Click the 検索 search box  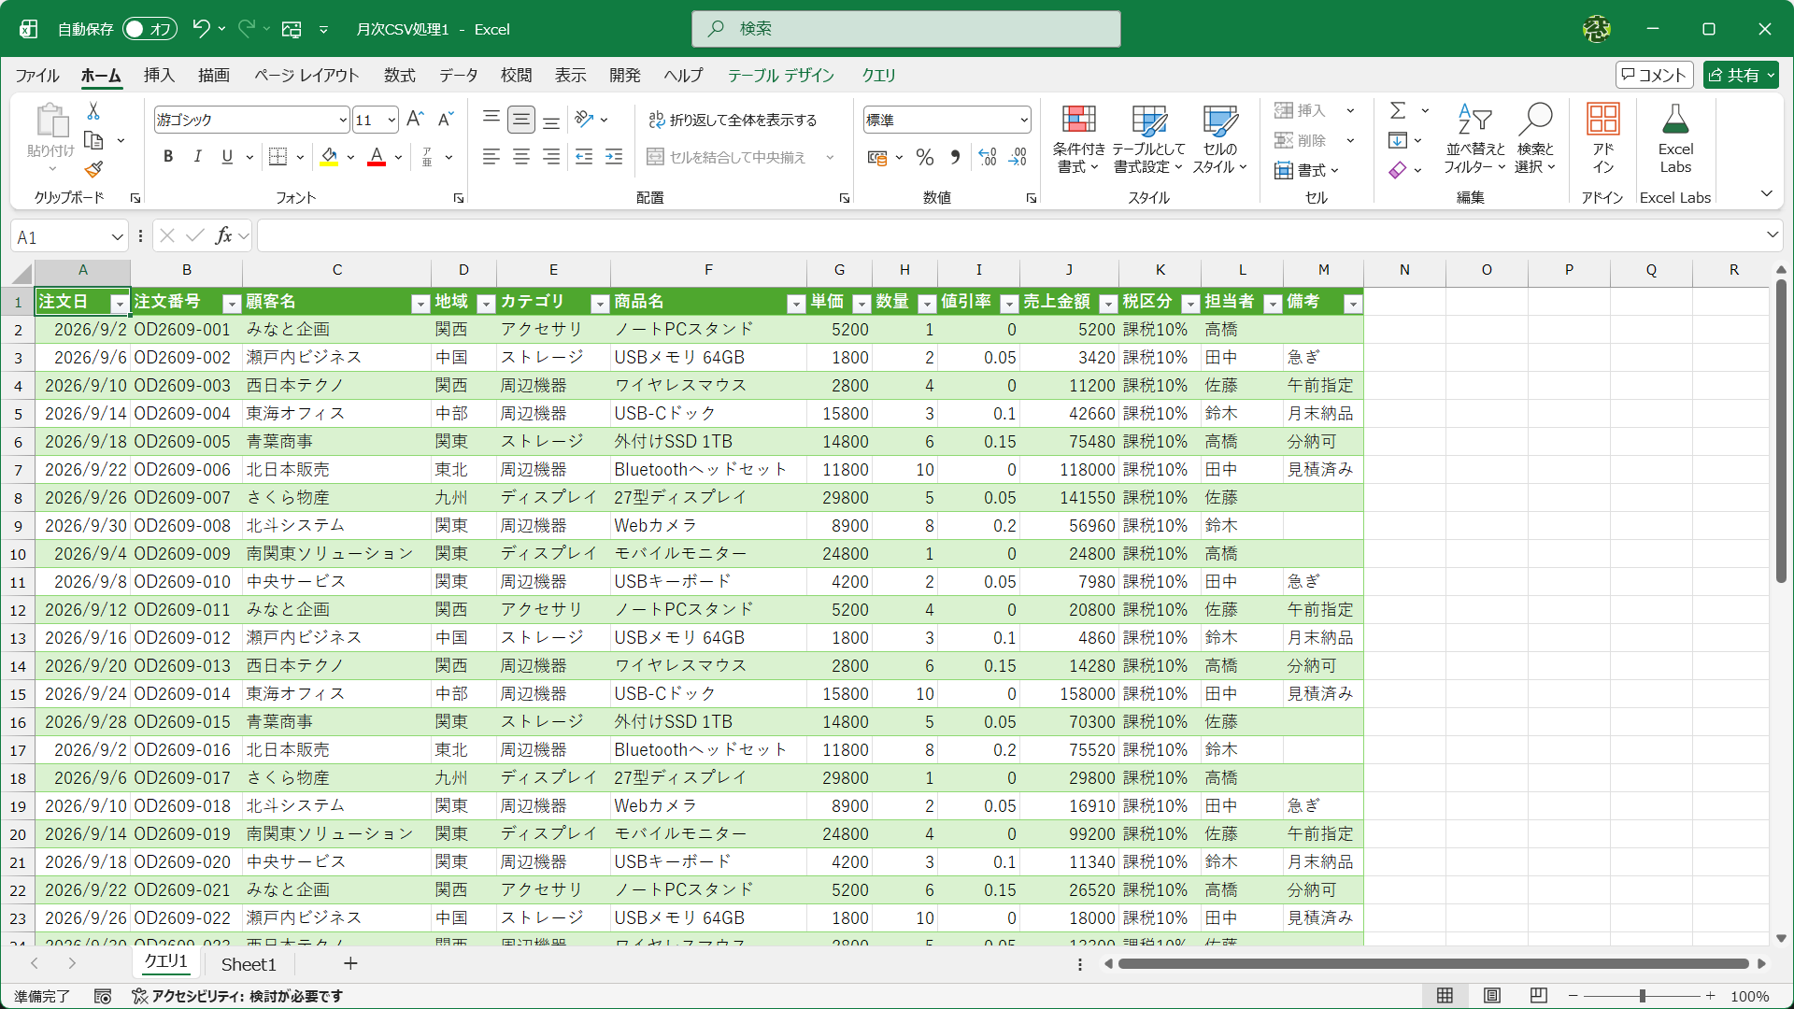coord(906,29)
